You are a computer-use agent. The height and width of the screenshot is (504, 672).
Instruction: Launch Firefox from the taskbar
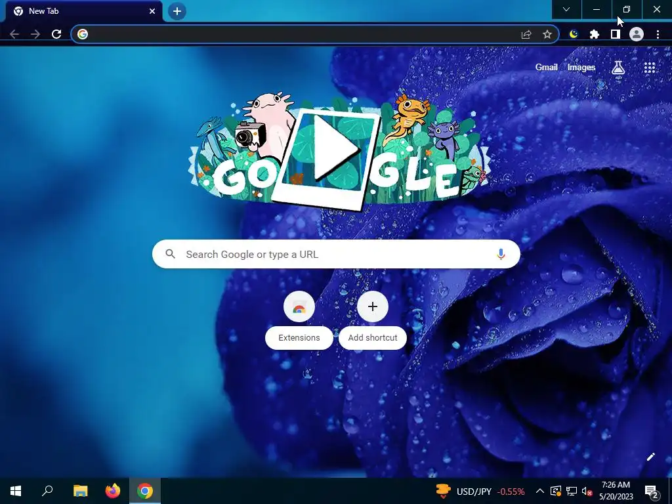pos(113,491)
